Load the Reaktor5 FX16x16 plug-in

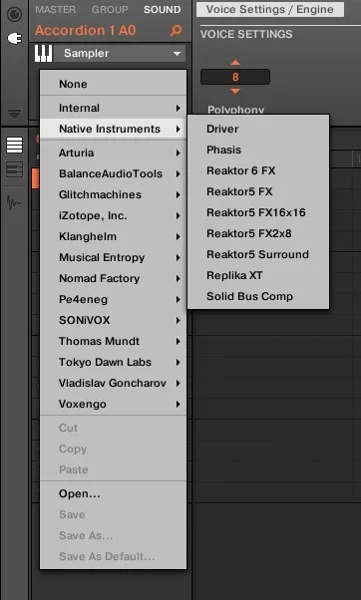258,212
